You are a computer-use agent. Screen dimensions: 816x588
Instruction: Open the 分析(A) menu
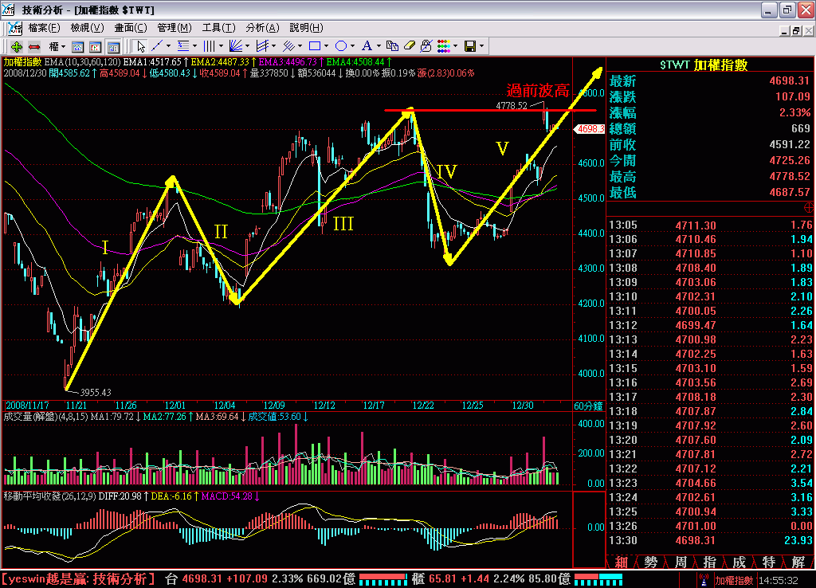[x=262, y=28]
